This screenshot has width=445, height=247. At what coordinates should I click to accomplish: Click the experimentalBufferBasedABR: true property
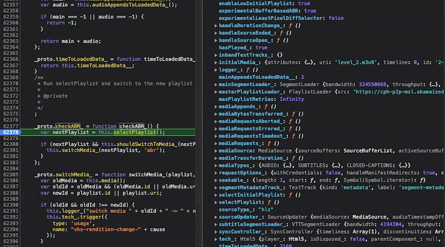[268, 11]
